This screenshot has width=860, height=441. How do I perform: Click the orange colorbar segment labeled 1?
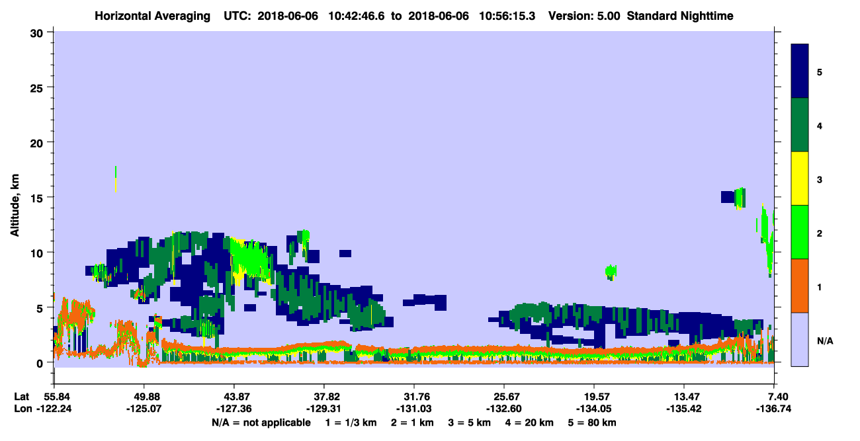tap(800, 286)
